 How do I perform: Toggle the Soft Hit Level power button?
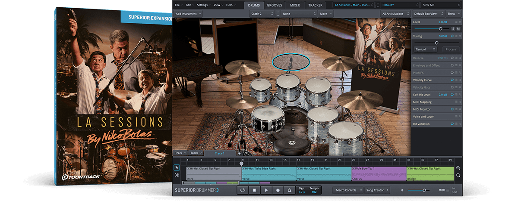[x=452, y=95]
